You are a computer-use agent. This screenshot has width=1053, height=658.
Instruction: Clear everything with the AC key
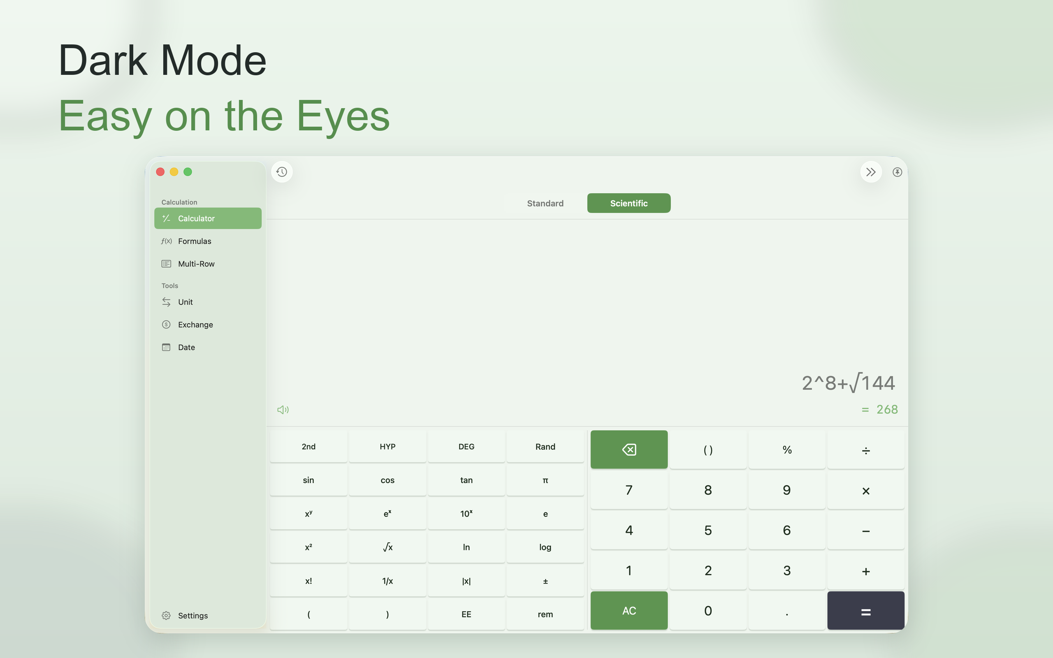(629, 611)
